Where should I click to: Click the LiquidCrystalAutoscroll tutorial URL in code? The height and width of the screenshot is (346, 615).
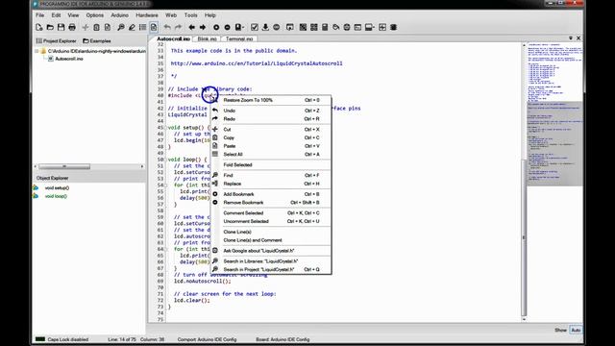coord(257,63)
